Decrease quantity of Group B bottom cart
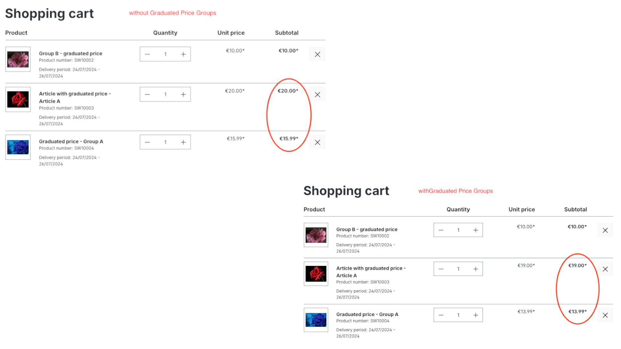 click(441, 230)
